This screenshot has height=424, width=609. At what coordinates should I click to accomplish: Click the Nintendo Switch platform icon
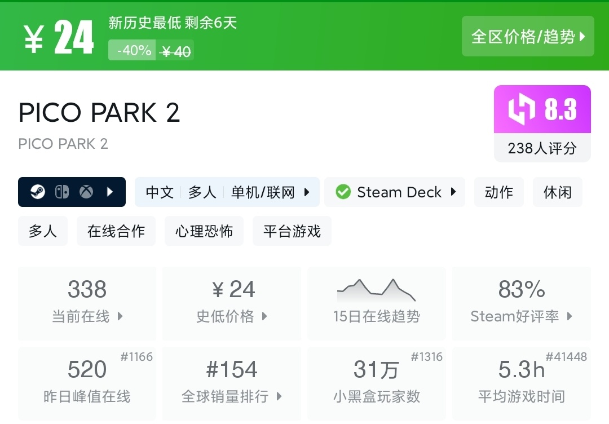click(62, 192)
